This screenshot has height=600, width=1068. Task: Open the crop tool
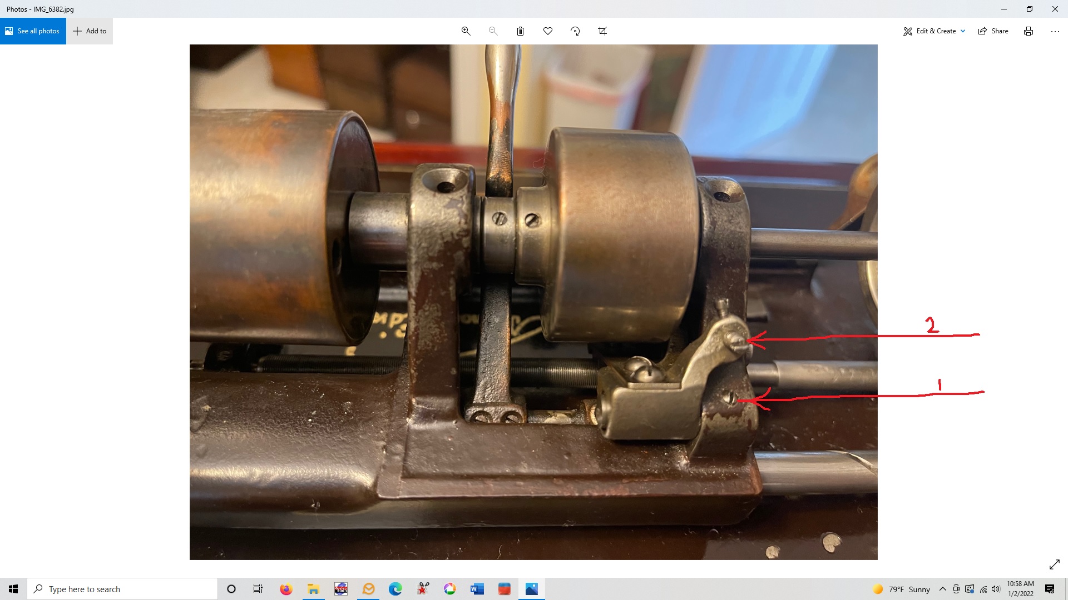click(602, 31)
